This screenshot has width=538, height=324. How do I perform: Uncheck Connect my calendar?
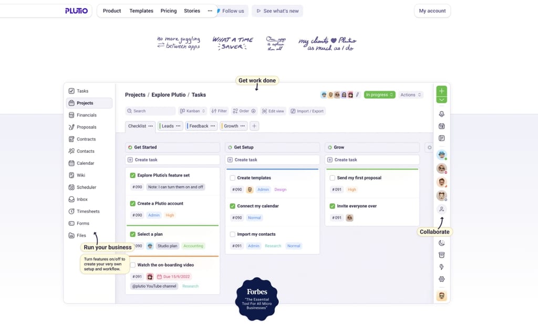(x=233, y=206)
